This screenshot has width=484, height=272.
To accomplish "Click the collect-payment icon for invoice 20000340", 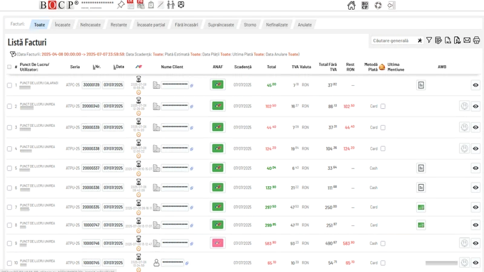I will tap(465, 106).
